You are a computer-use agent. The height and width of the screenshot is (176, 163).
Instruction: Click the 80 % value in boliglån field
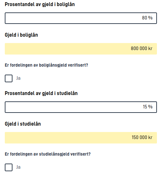147,18
